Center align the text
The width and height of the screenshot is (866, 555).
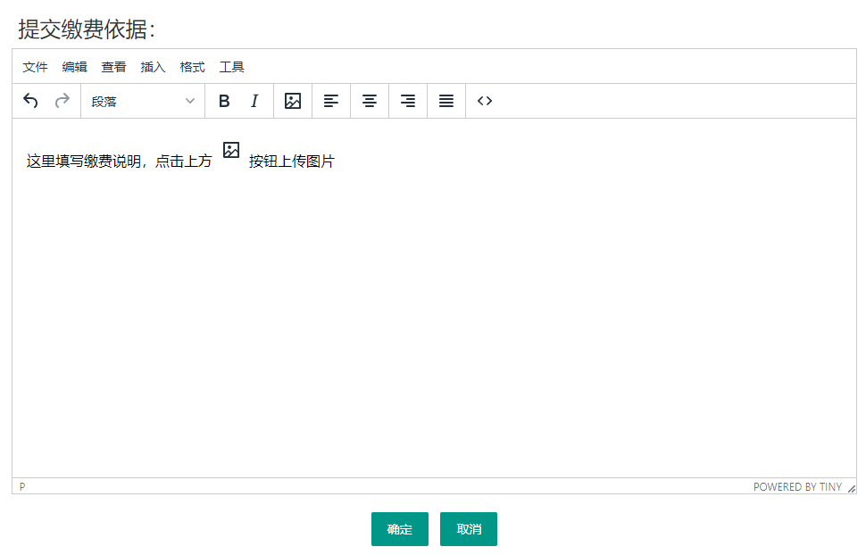tap(370, 101)
